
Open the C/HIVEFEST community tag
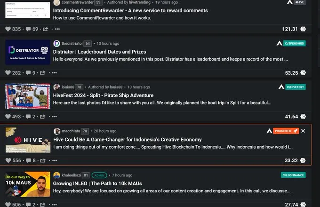click(x=296, y=87)
